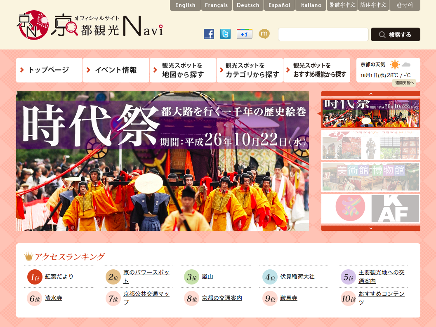Switch language to English

[x=185, y=5]
